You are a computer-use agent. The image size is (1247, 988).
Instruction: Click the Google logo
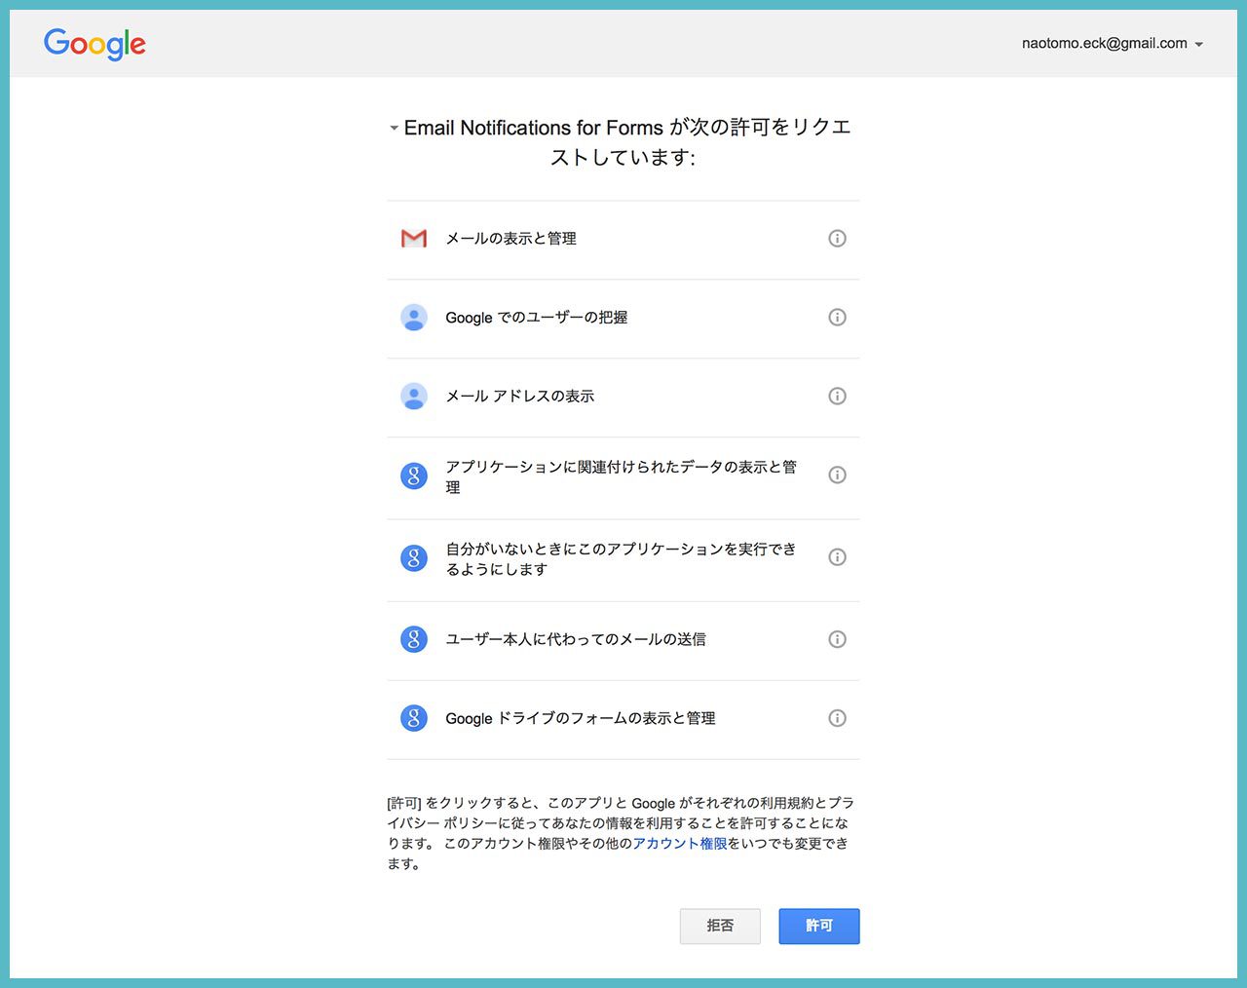94,44
